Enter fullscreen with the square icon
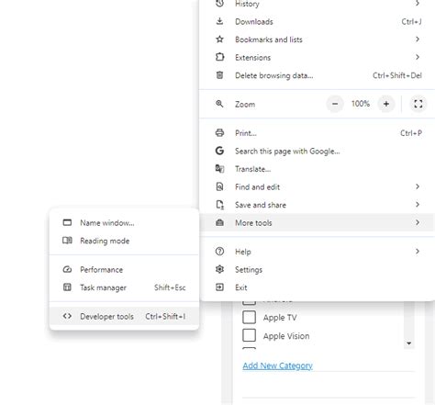 click(418, 104)
